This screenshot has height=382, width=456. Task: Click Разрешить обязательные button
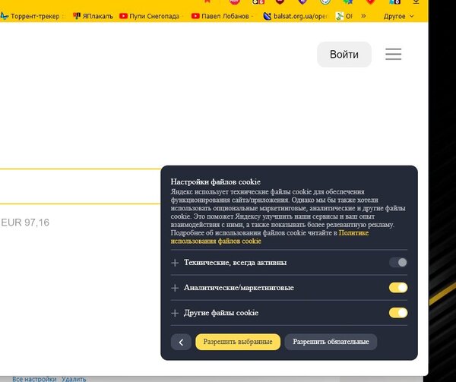tap(331, 342)
